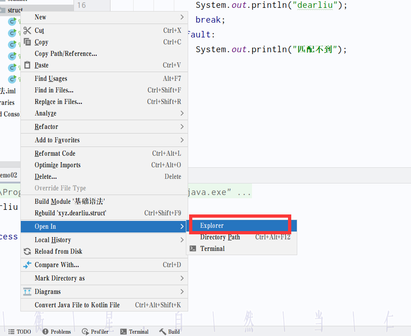Select the struct package folder
The width and height of the screenshot is (411, 336).
(15, 10)
